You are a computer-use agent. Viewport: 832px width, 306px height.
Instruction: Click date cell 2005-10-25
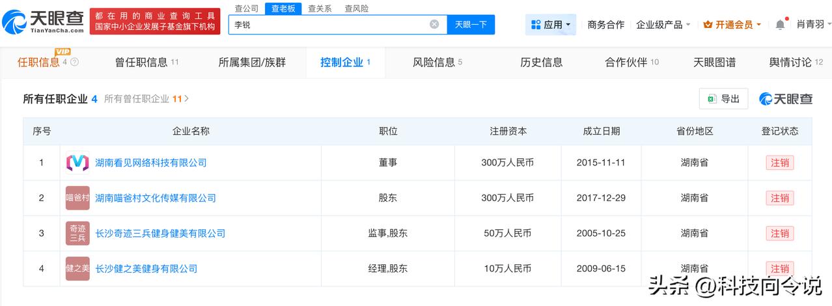601,233
